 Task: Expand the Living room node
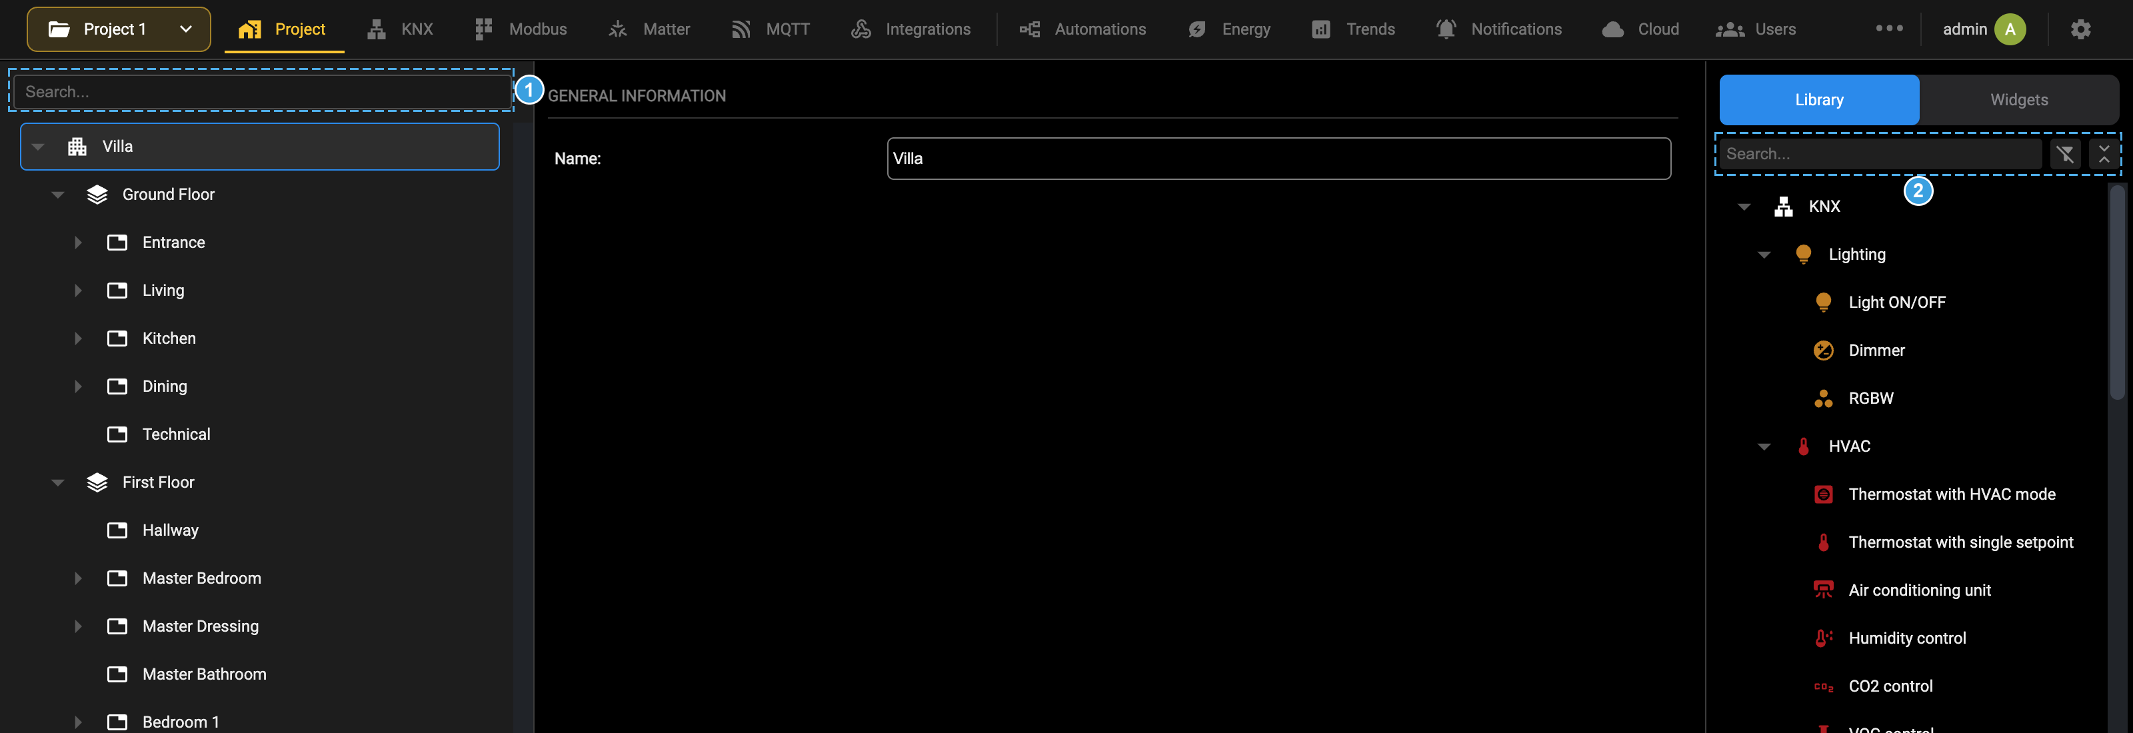click(x=78, y=291)
